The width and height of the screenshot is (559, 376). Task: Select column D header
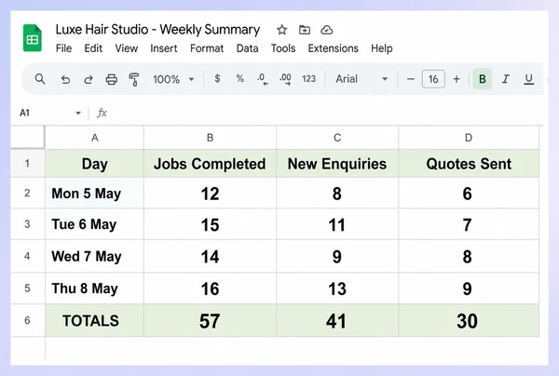[469, 138]
